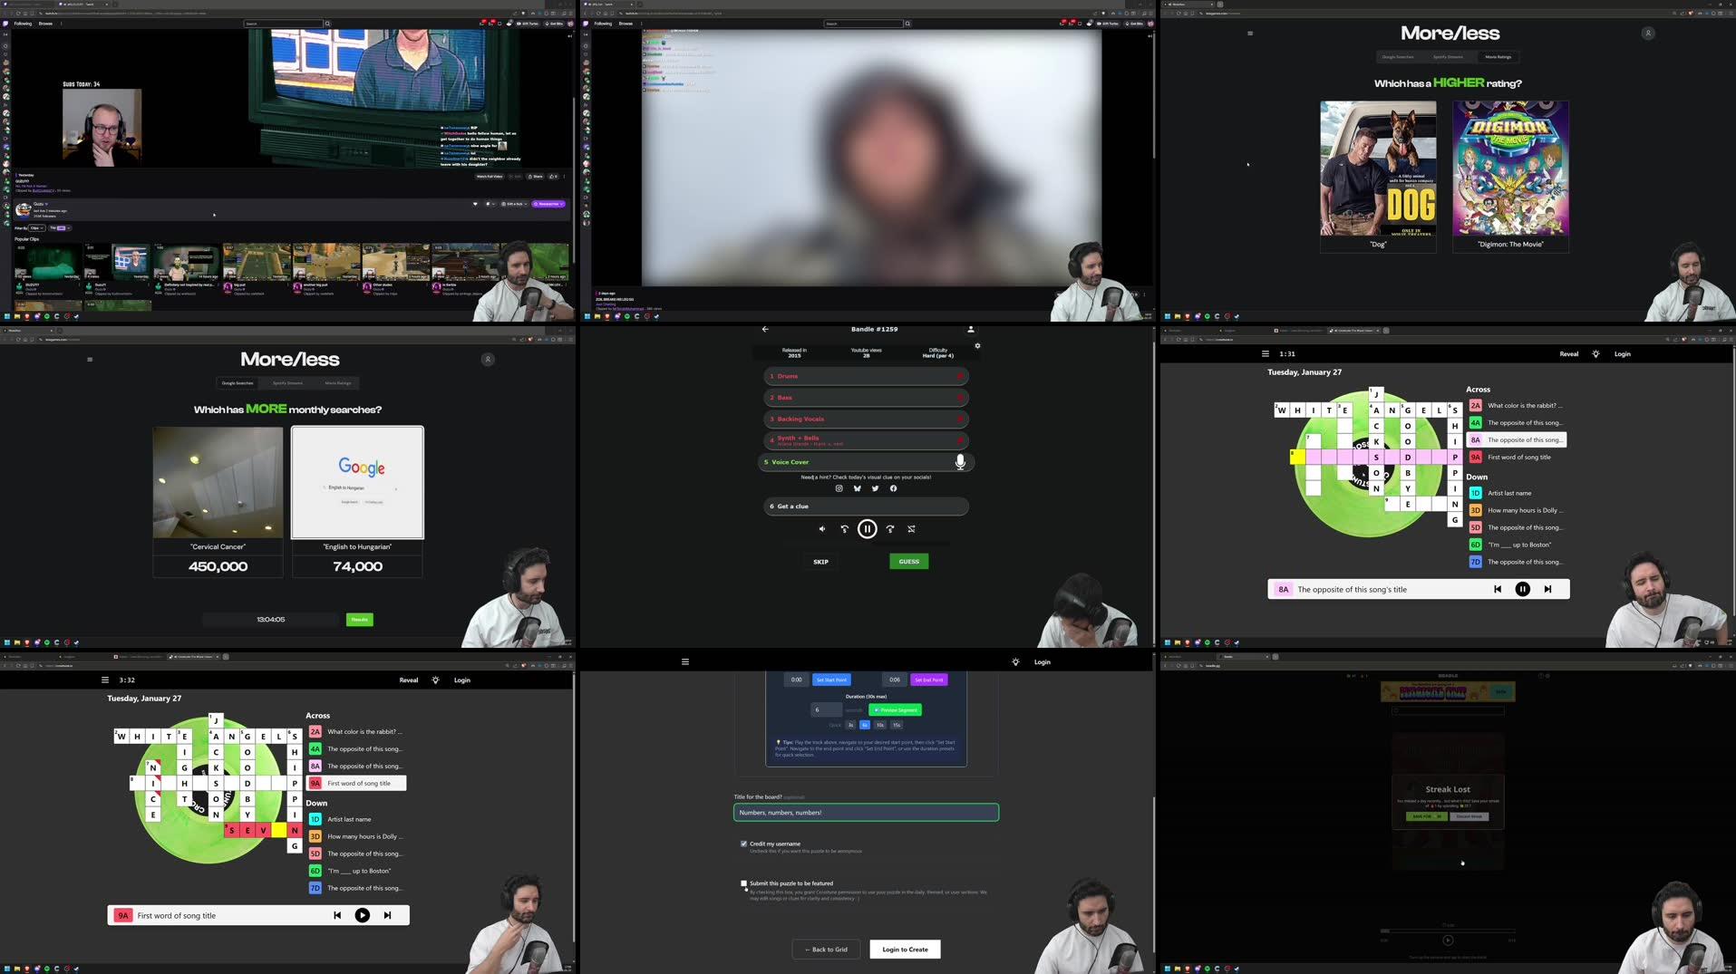This screenshot has height=974, width=1736.
Task: Select the 15s quick duration preset
Action: [x=896, y=725]
